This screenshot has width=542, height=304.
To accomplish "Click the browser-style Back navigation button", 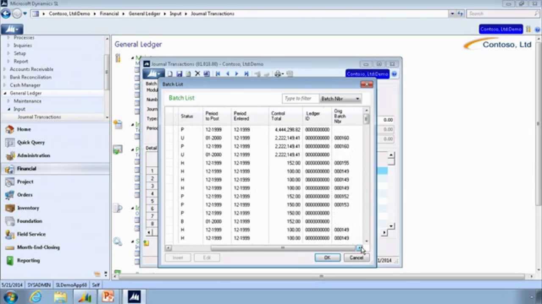I will (x=6, y=14).
